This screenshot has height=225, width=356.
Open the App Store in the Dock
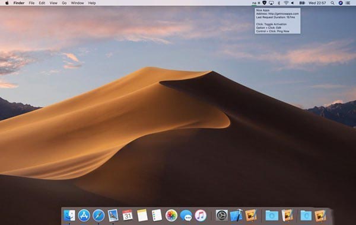84,216
